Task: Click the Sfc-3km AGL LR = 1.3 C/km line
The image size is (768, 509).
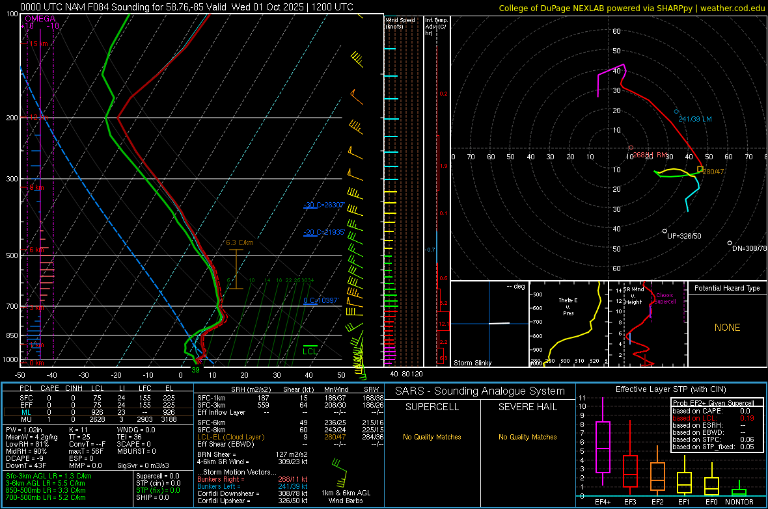Action: pos(49,476)
